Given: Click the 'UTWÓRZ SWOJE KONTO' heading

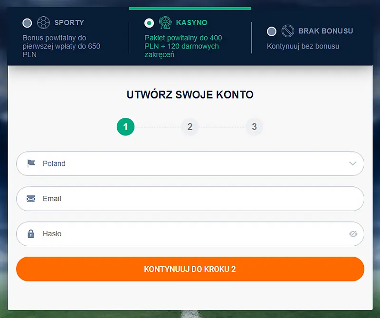Looking at the screenshot, I should [x=190, y=95].
